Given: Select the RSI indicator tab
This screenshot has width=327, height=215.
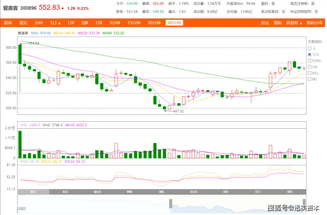Looking at the screenshot, I should [x=33, y=192].
